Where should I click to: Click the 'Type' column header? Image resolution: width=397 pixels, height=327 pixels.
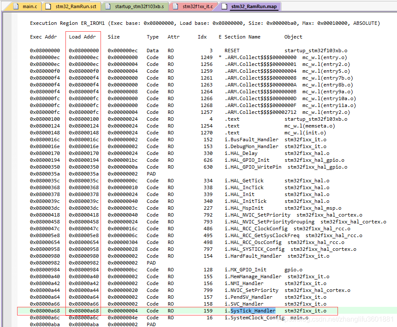tap(152, 37)
